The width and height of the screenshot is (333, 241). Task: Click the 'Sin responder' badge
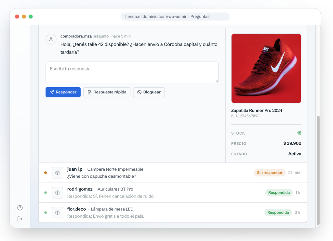270,173
